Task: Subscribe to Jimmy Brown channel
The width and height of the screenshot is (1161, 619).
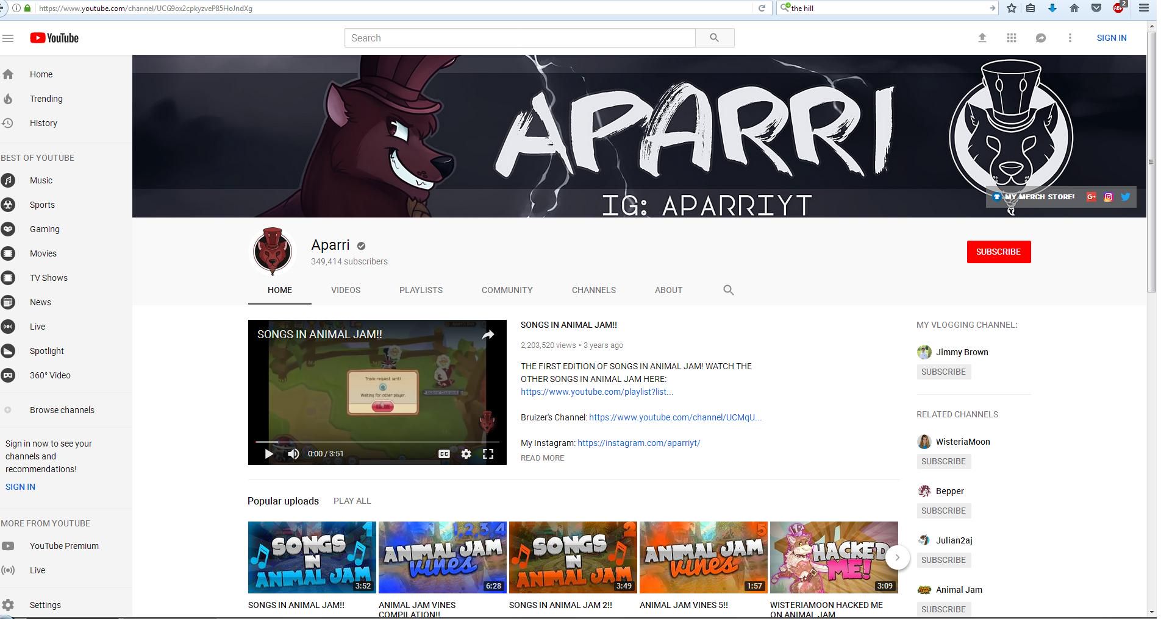Action: pos(943,372)
